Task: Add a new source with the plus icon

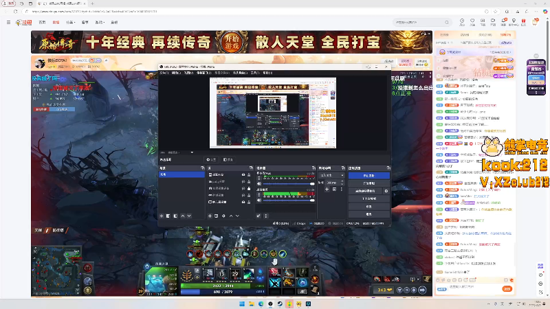Action: (210, 216)
